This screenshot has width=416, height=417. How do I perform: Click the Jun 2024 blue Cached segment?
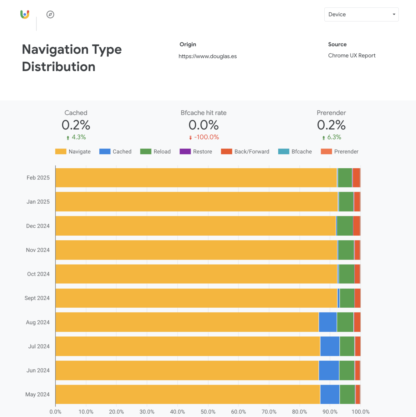(x=329, y=370)
